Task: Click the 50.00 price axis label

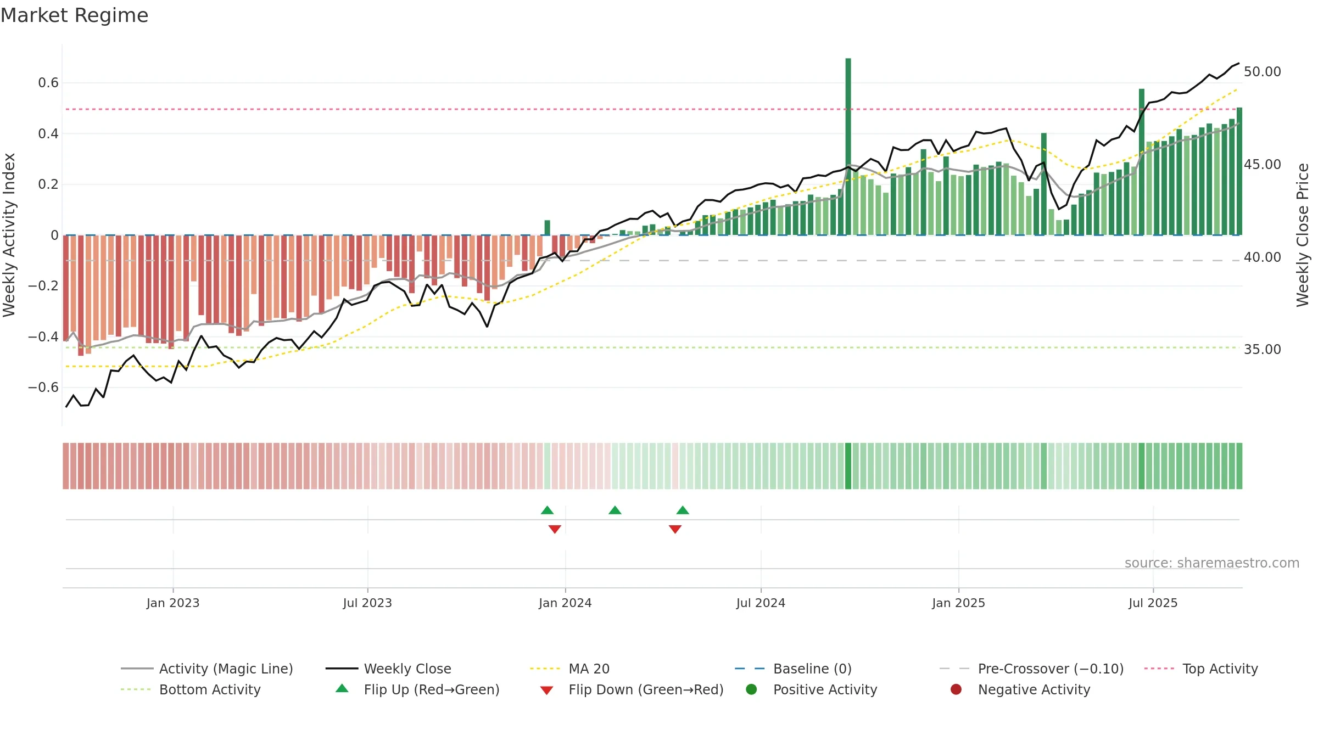Action: point(1263,72)
